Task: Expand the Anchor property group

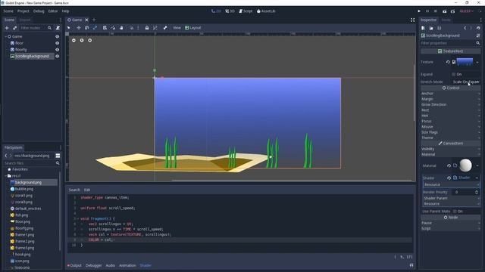Action: (x=451, y=94)
